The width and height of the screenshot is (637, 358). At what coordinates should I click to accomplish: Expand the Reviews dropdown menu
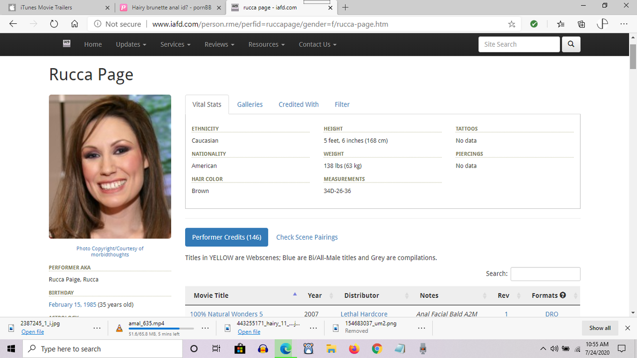(x=219, y=44)
